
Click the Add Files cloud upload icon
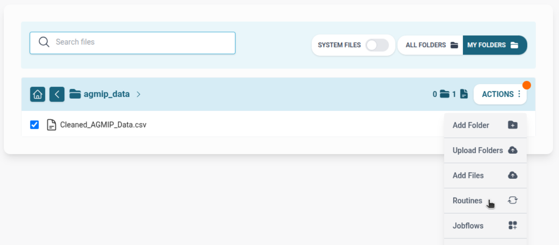[513, 175]
